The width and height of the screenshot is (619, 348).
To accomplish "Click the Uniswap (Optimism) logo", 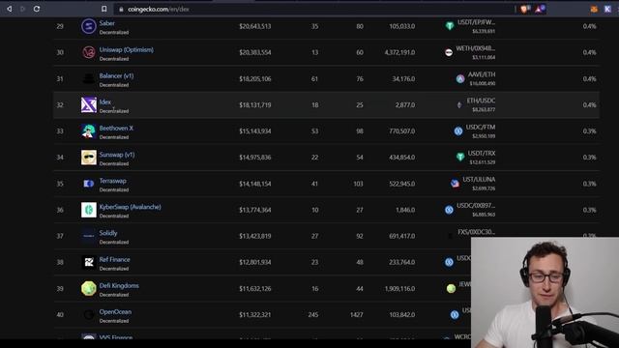I will 88,52.
